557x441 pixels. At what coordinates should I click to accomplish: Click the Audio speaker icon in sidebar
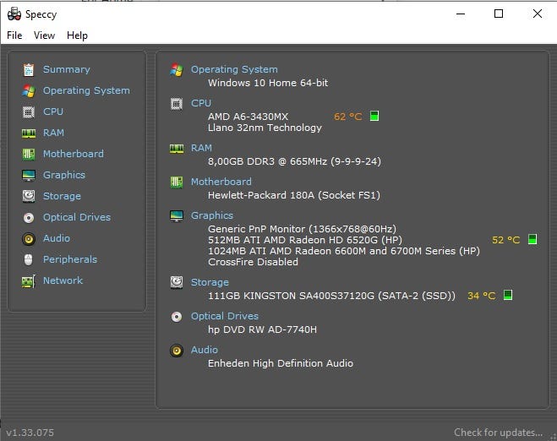29,238
